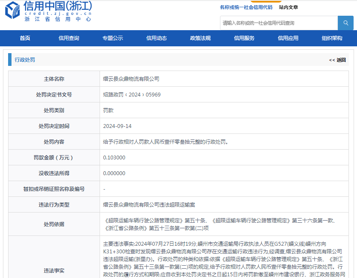Image resolution: width=357 pixels, height=278 pixels.
Task: Click the << 返回 back link
Action: click(x=337, y=60)
